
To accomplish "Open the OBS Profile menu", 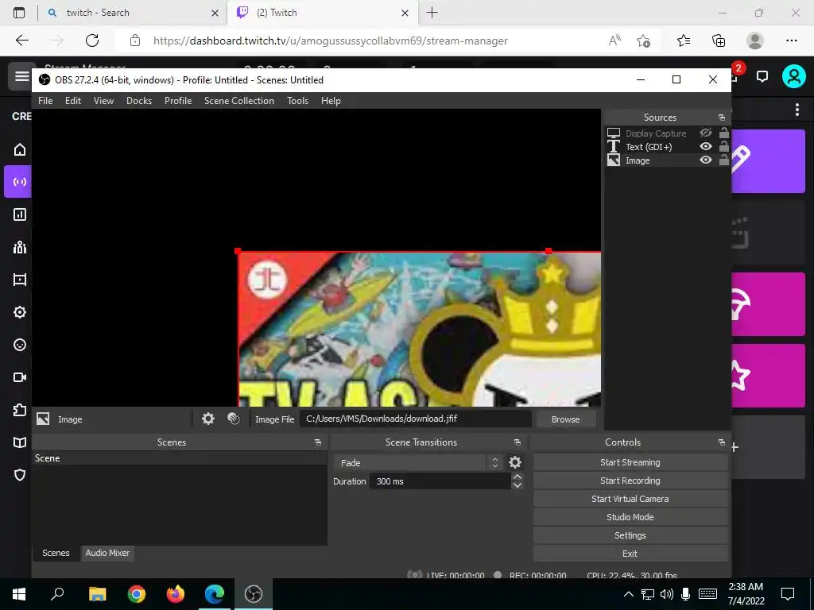I will [178, 101].
